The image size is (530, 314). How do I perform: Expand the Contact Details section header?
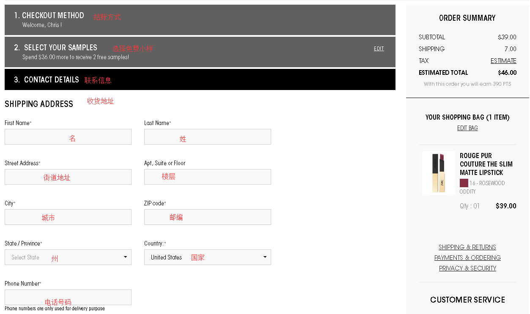200,79
